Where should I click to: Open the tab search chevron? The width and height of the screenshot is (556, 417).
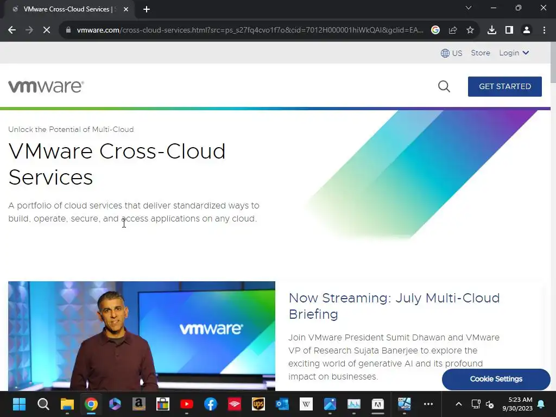[469, 8]
